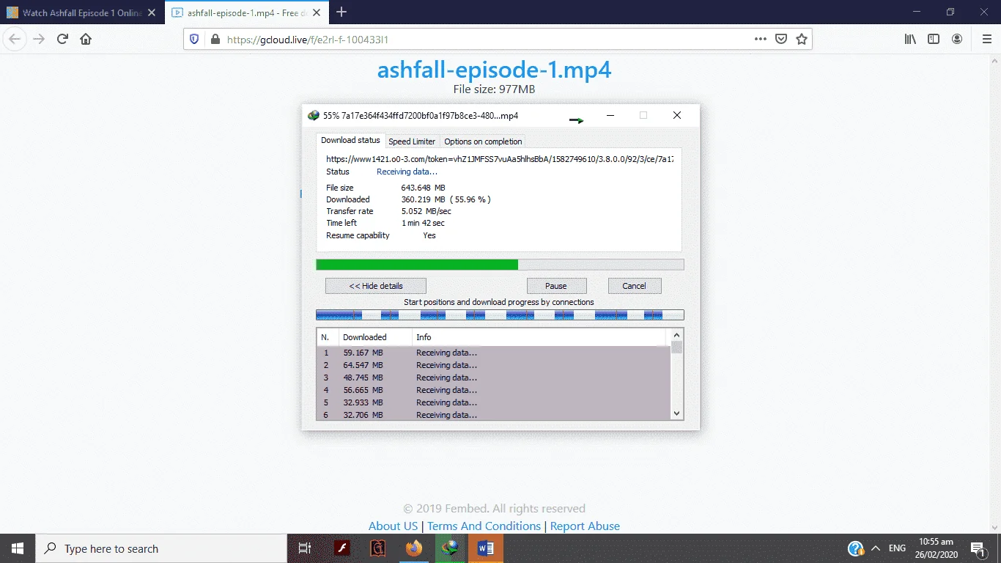Click the ENG language indicator
Viewport: 1001px width, 563px height.
coord(897,548)
